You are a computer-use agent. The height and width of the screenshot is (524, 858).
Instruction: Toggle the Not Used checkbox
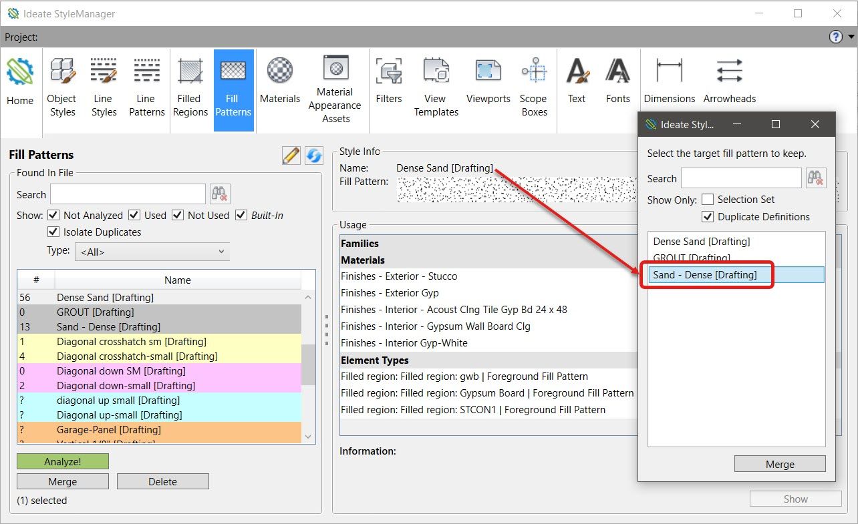tap(177, 215)
